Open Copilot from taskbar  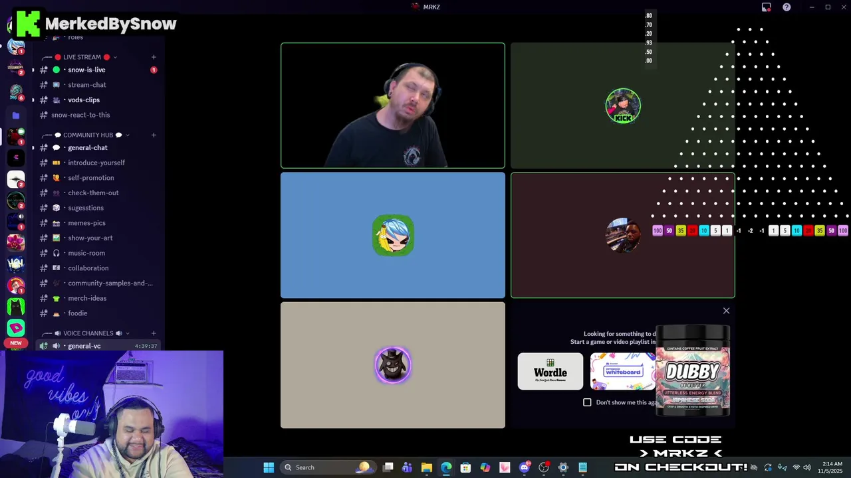point(485,467)
